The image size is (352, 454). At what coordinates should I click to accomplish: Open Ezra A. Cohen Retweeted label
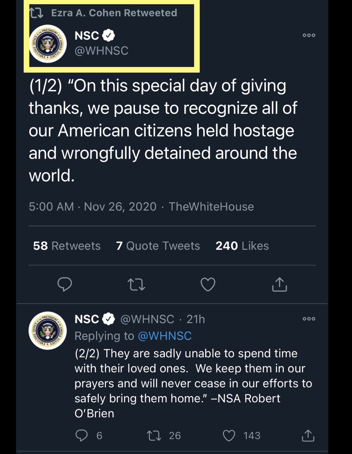[104, 13]
